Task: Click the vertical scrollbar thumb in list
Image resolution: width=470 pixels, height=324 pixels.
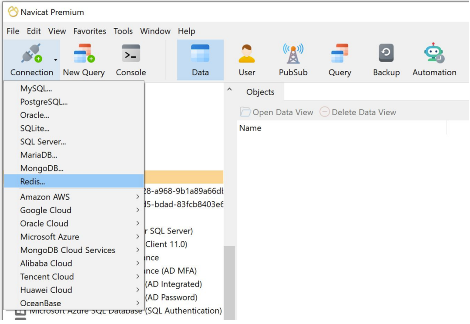Action: [x=229, y=283]
